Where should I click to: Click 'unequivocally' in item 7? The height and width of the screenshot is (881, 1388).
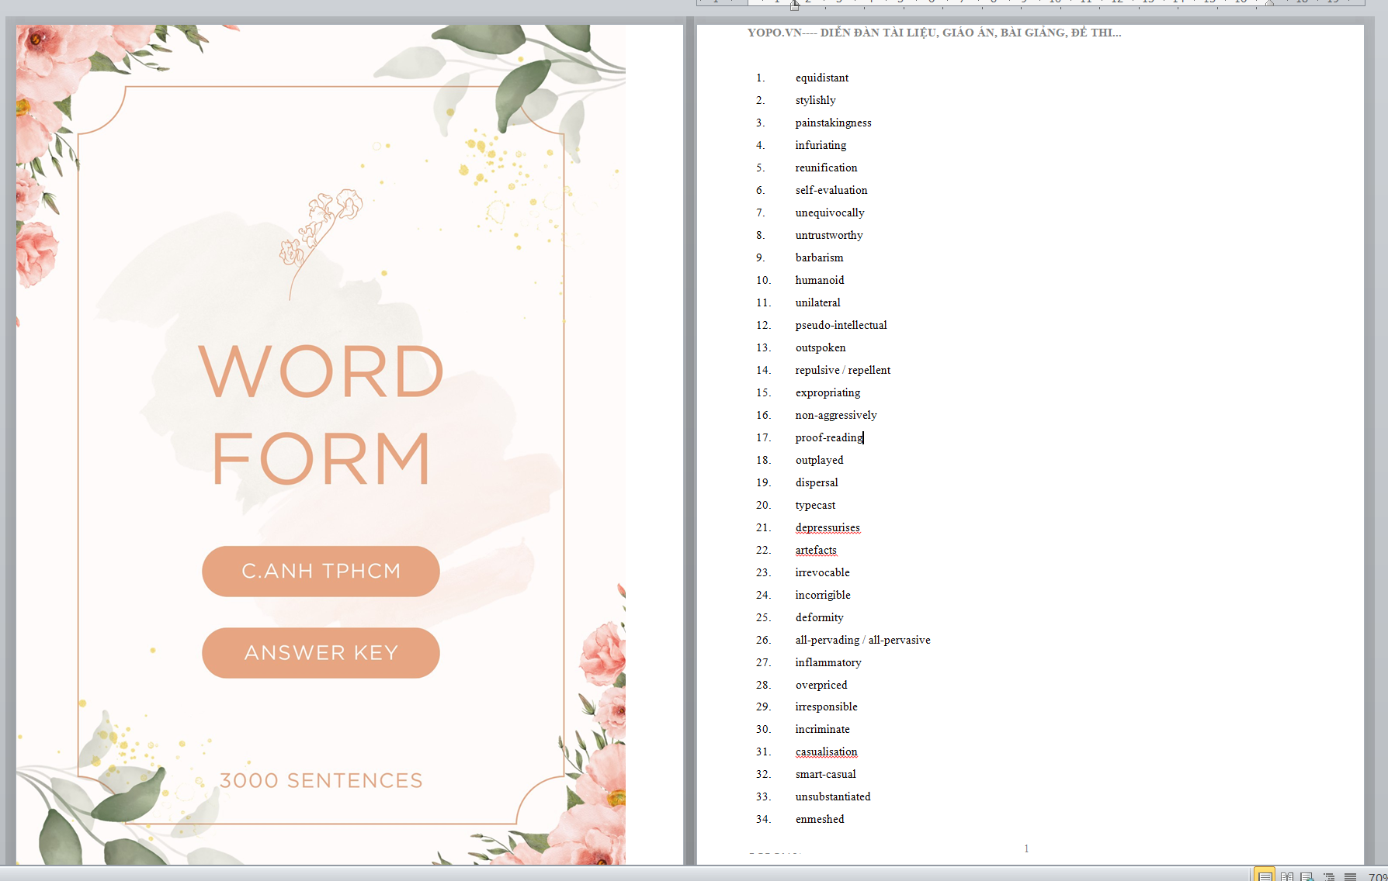(x=829, y=212)
